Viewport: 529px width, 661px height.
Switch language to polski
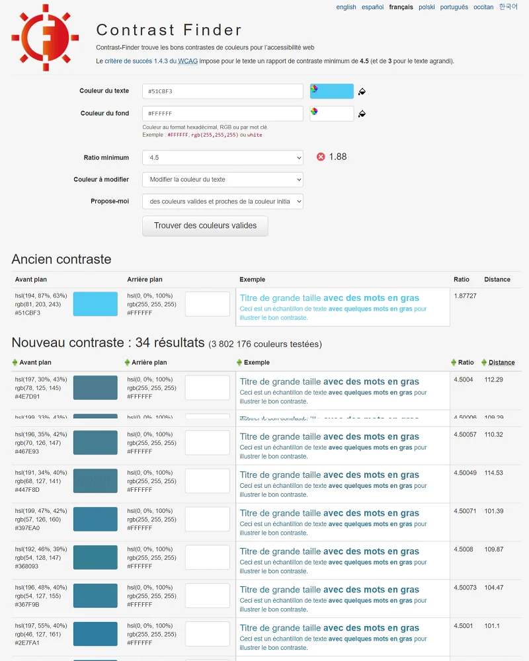(x=427, y=7)
